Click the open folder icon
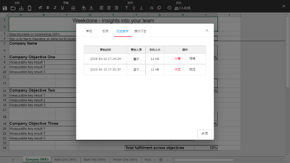This screenshot has width=290, height=163. coord(13,8)
